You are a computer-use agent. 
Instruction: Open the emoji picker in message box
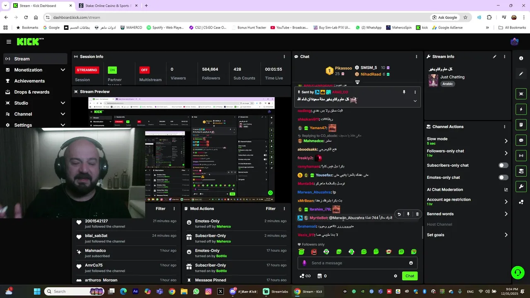point(411,263)
